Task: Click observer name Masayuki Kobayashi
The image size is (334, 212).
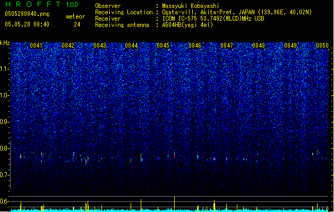Action: [191, 6]
